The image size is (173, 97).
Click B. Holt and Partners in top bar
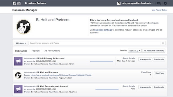pos(35,3)
